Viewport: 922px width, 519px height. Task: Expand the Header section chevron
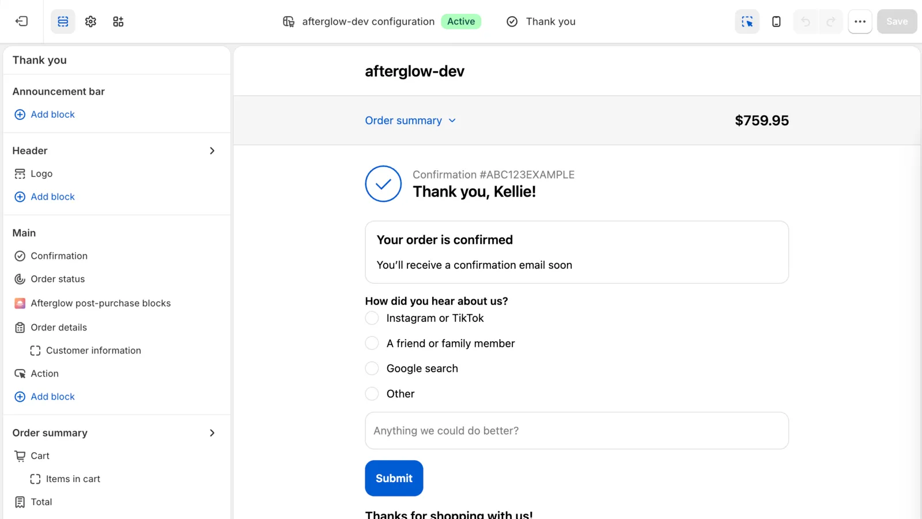[212, 151]
